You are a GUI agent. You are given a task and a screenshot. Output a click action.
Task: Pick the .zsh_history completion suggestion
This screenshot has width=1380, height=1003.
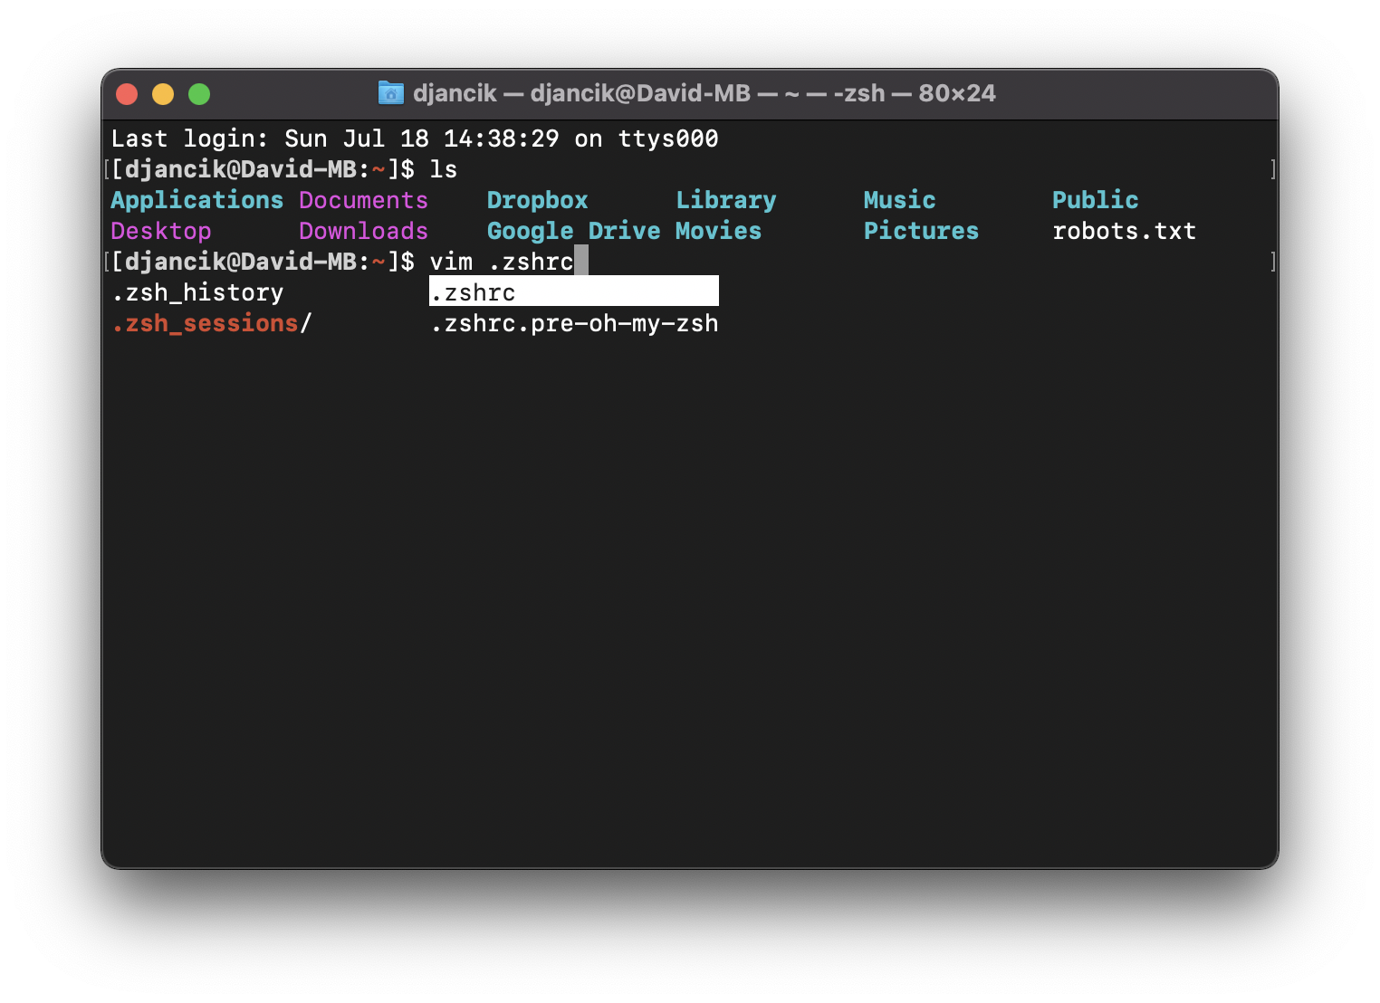pos(197,292)
